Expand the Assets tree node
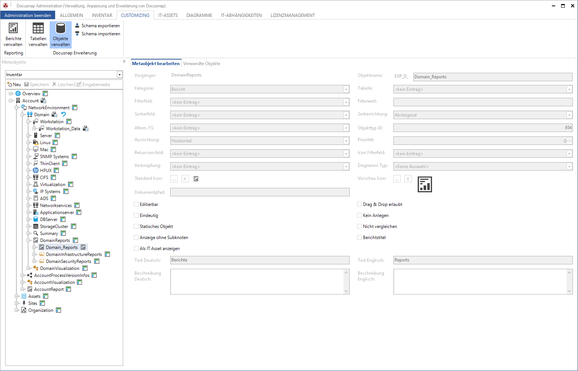 pos(17,296)
